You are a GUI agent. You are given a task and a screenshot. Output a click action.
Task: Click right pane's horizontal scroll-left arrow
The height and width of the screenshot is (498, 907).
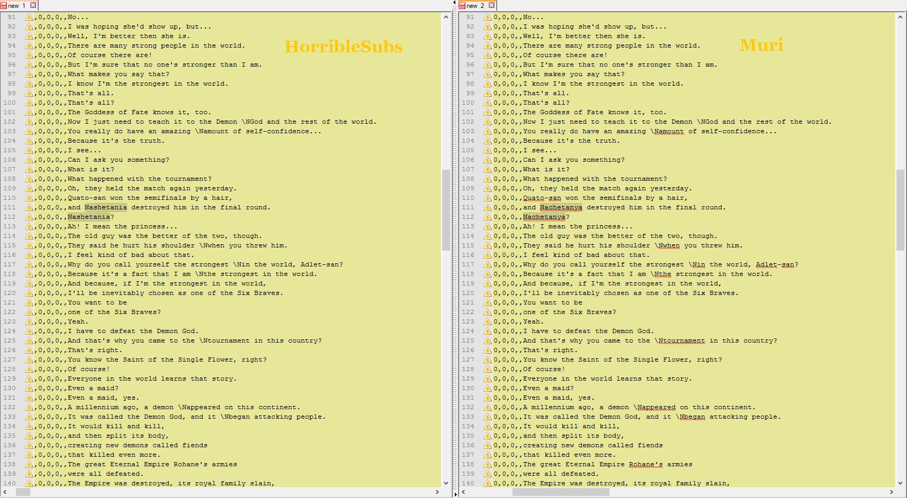pos(463,492)
